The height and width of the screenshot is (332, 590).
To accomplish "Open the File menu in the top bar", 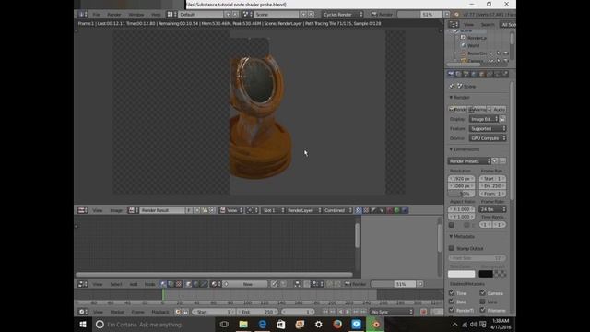I will click(x=96, y=15).
